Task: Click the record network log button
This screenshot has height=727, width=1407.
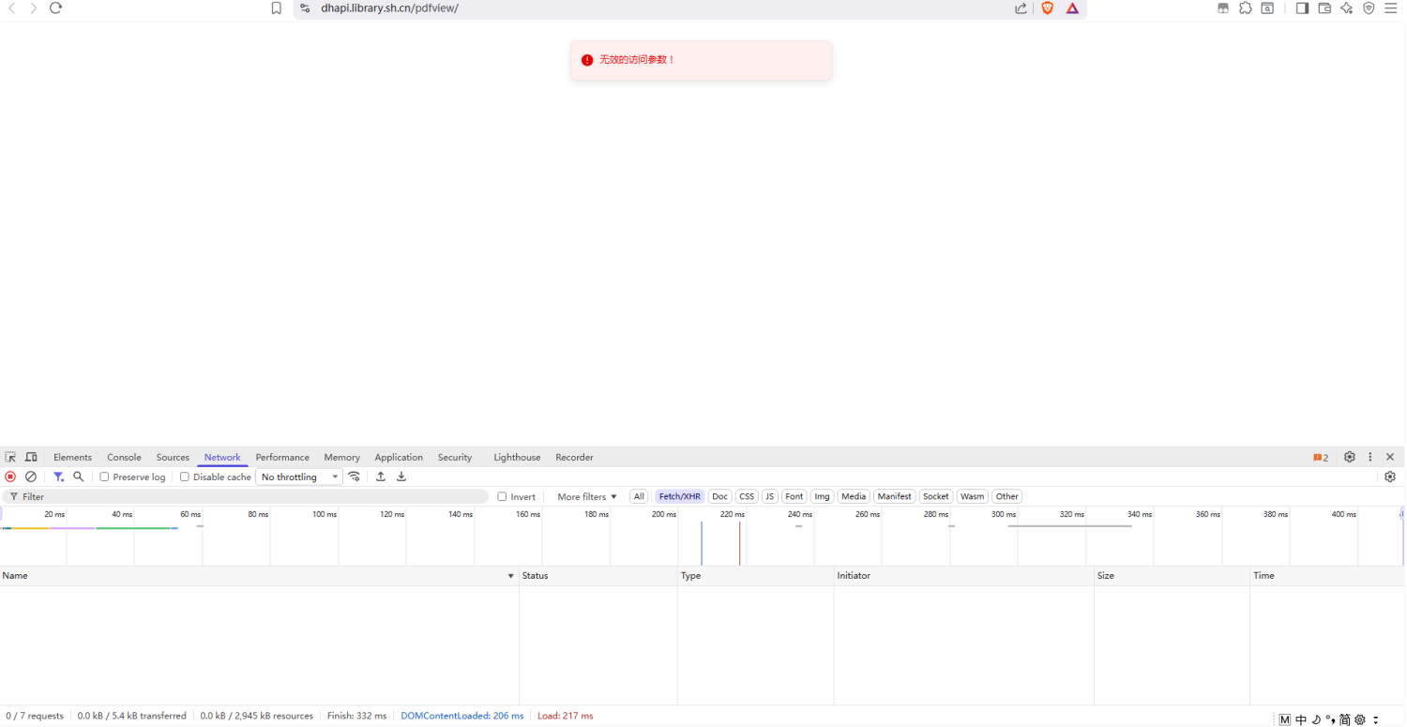Action: coord(10,477)
